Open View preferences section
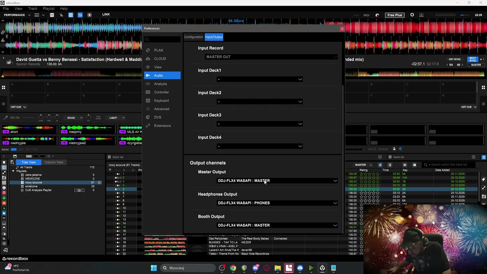 [x=158, y=67]
